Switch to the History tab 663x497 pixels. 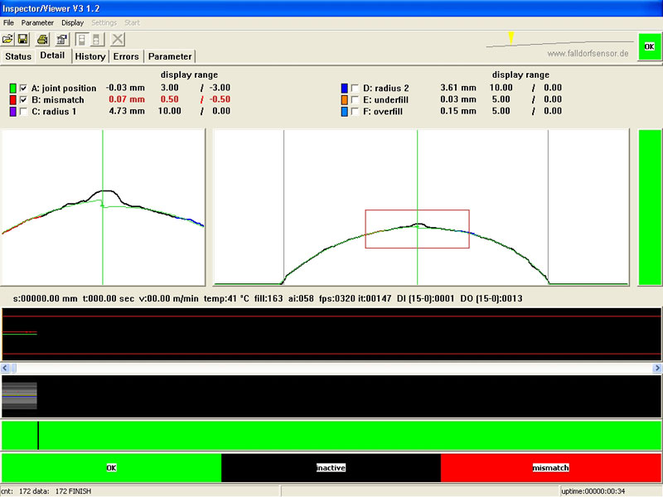coord(90,56)
